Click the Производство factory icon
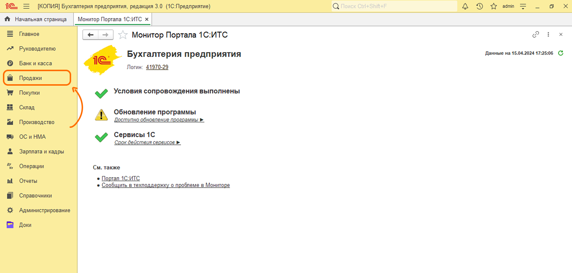Screen dimensions: 572x273 [x=10, y=122]
